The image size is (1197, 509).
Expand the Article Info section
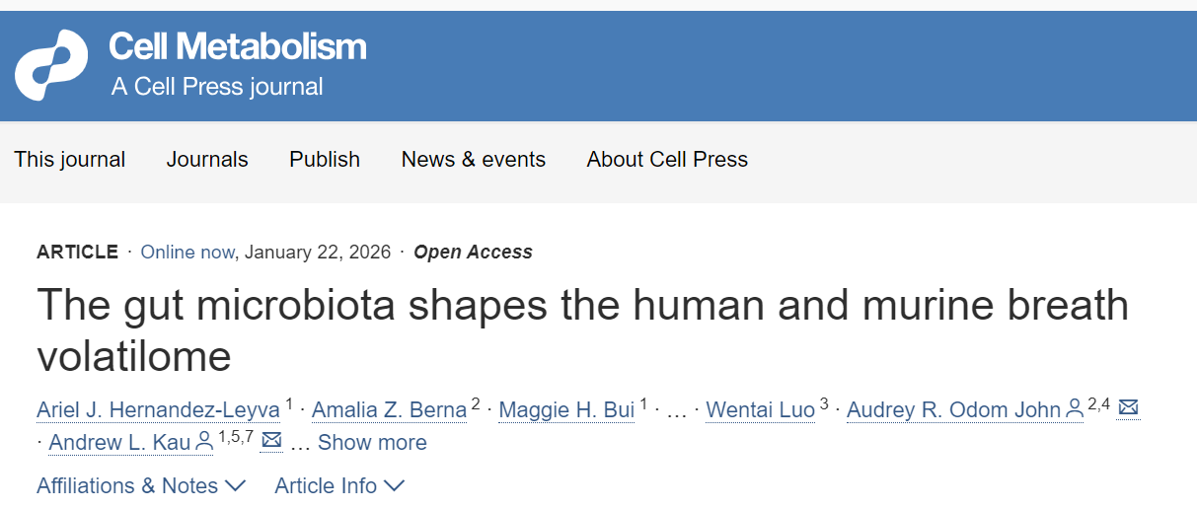tap(338, 486)
